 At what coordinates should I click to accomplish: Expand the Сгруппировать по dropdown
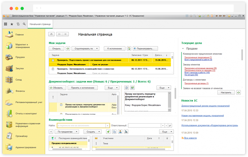click(x=85, y=49)
